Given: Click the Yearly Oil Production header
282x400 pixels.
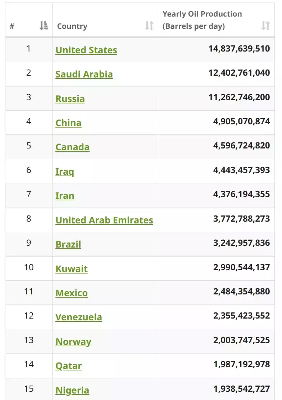Looking at the screenshot, I should point(201,20).
